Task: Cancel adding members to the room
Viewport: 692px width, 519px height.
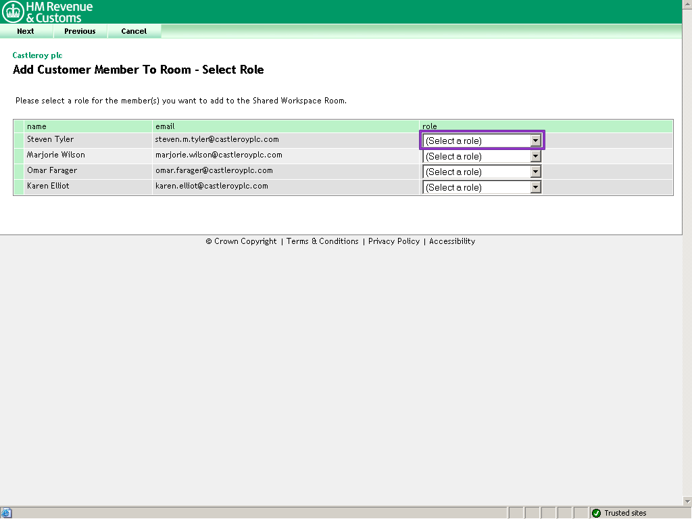Action: pyautogui.click(x=134, y=31)
